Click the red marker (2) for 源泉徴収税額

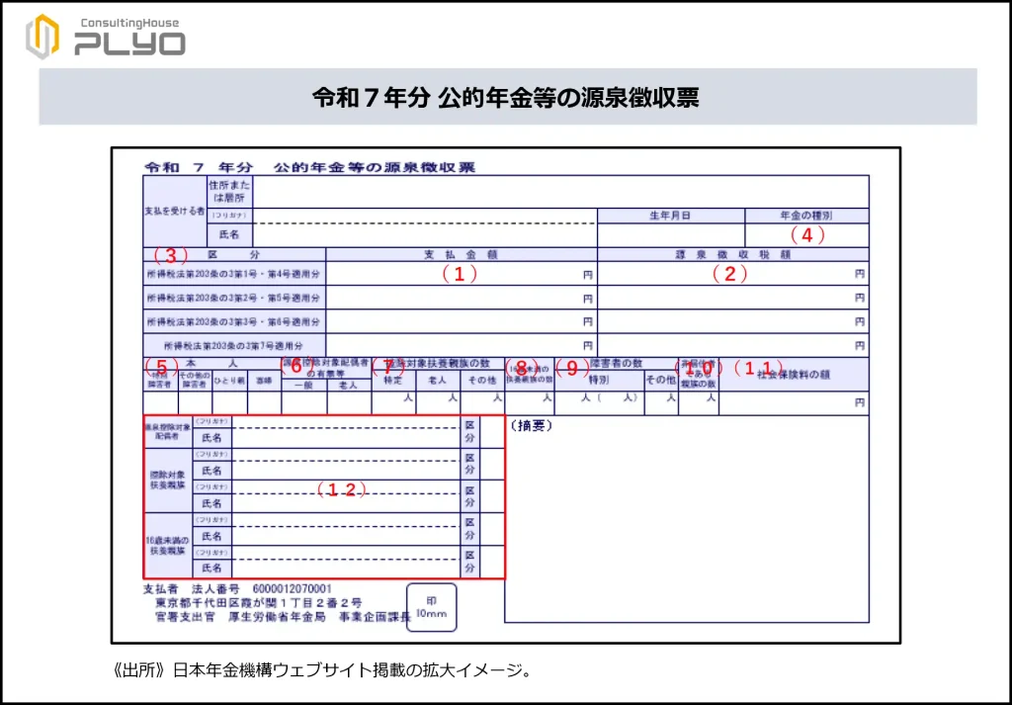click(x=729, y=274)
